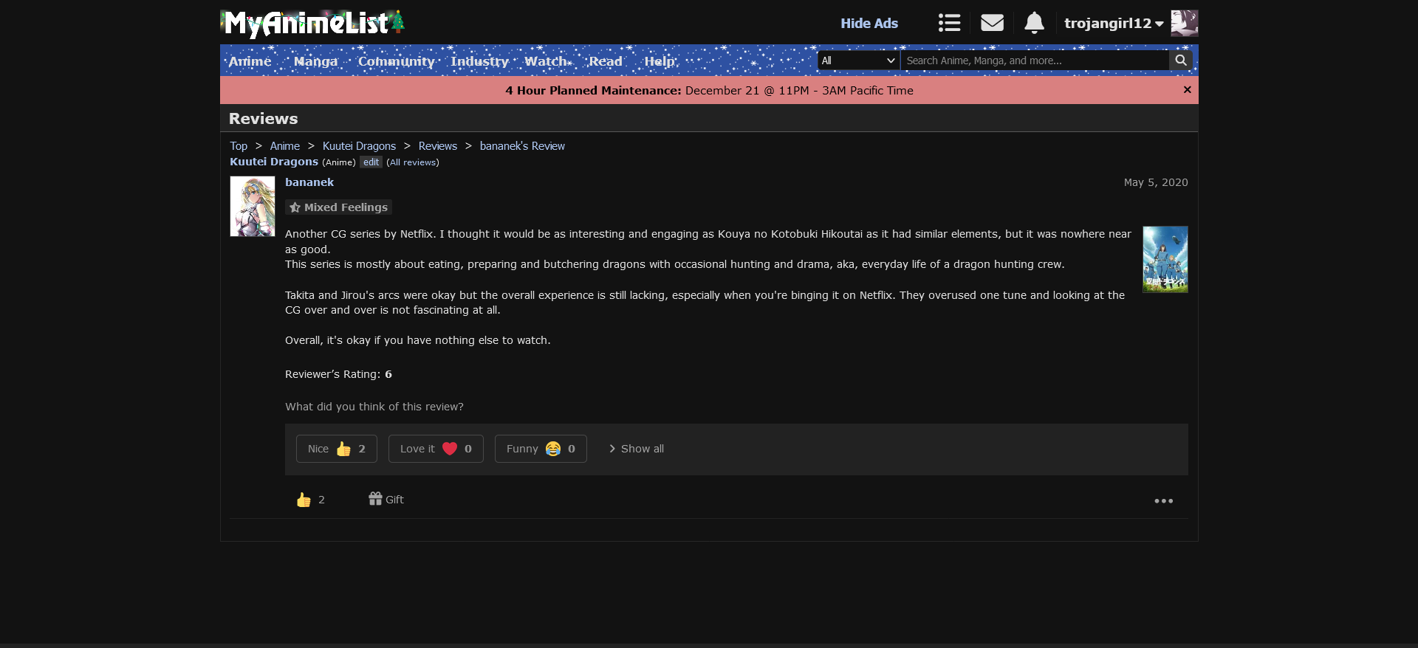
Task: Open trojangirl12 profile avatar
Action: point(1185,23)
